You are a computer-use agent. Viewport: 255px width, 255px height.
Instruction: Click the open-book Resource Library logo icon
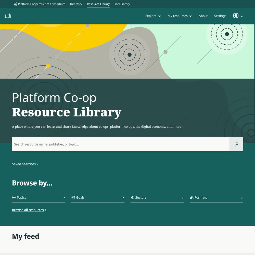pos(8,16)
